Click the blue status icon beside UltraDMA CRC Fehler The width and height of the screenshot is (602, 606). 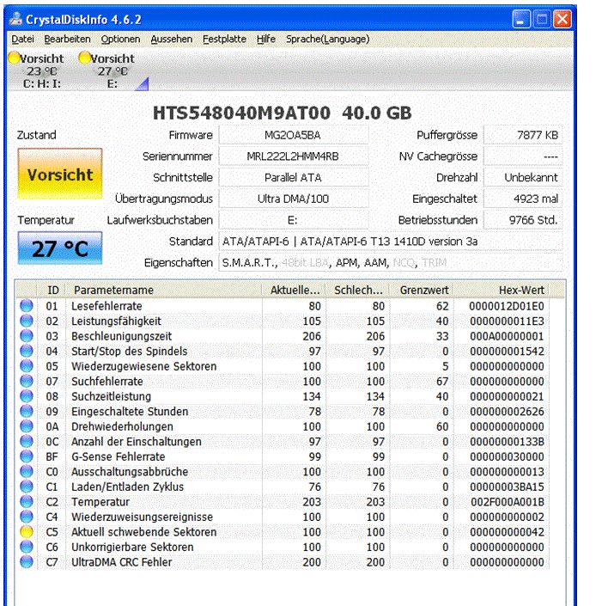pyautogui.click(x=27, y=562)
